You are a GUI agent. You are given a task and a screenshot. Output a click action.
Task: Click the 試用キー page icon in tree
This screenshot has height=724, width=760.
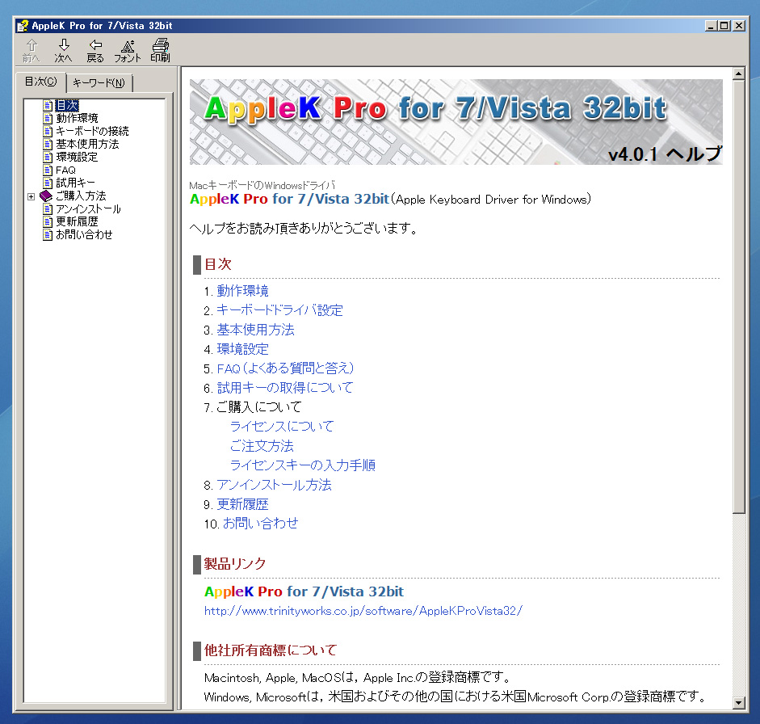[x=48, y=183]
